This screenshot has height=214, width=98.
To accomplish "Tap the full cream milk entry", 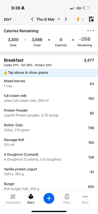I will [x=49, y=98].
